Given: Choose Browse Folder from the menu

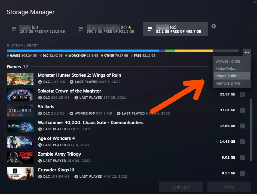Looking at the screenshot, I should [x=231, y=61].
